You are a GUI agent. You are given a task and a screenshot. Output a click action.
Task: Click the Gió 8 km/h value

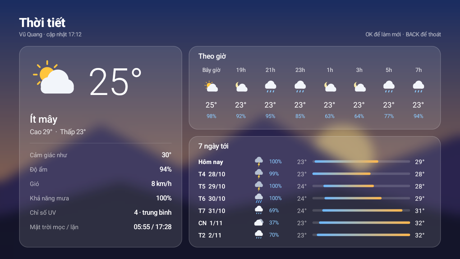(x=161, y=184)
